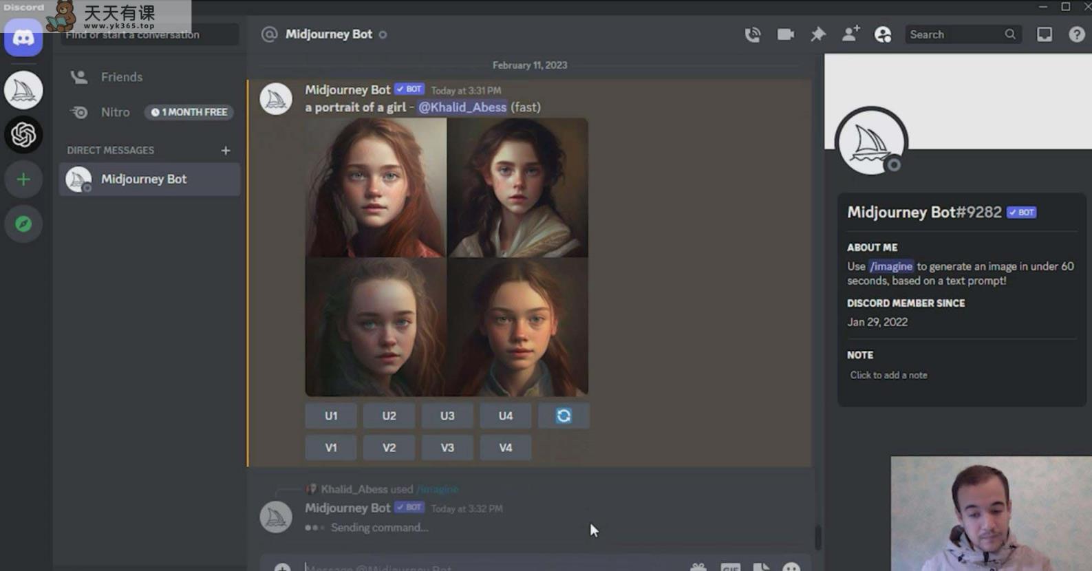The height and width of the screenshot is (571, 1092).
Task: Click the attachment plus icon in message bar
Action: [282, 568]
